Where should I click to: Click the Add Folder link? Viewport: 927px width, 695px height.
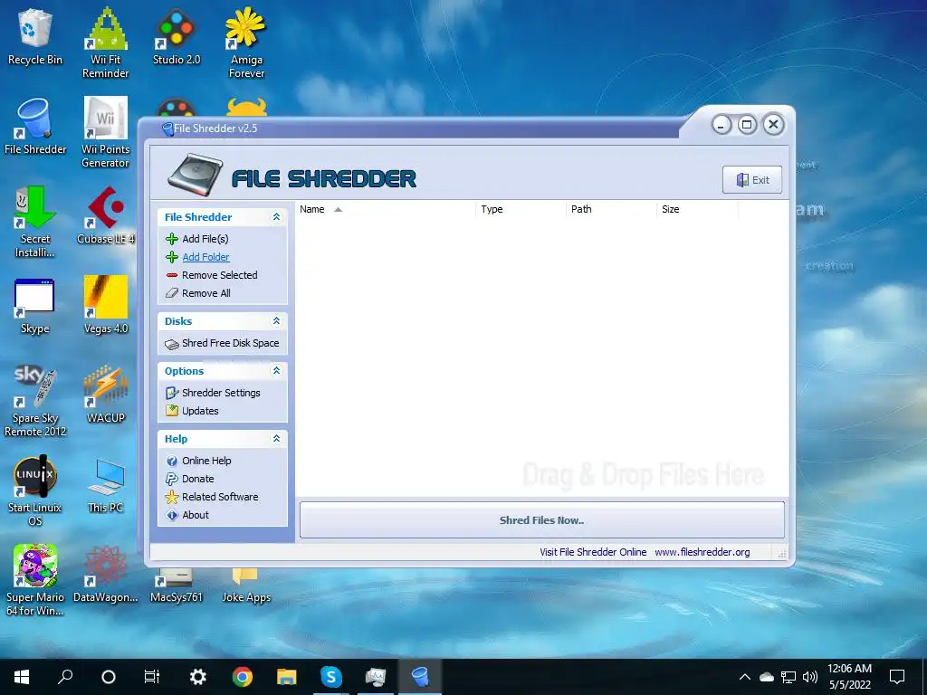click(205, 257)
